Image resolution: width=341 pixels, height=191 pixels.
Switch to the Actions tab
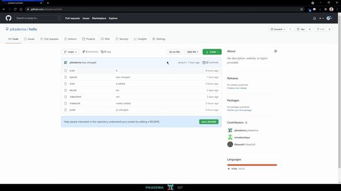click(70, 39)
